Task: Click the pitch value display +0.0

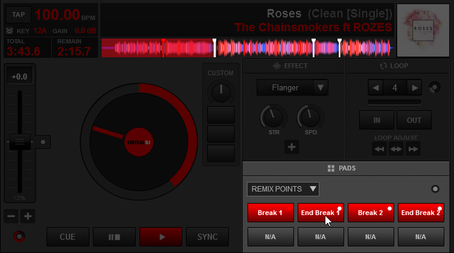Action: point(20,77)
